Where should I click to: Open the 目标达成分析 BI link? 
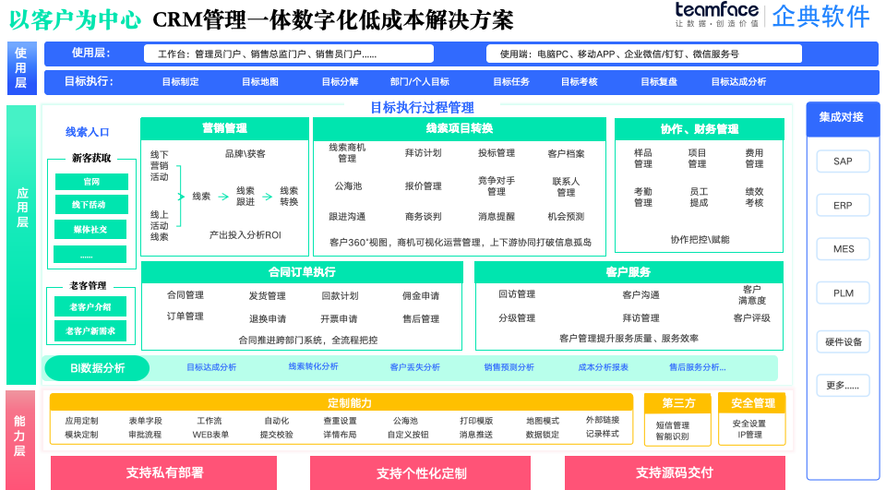211,367
